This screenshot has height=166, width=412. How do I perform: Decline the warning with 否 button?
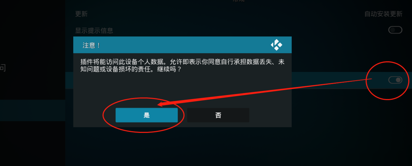218,115
